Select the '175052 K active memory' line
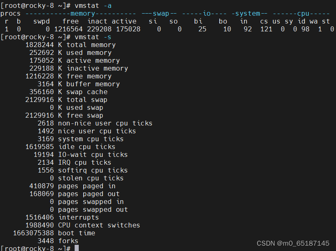 click(75, 61)
